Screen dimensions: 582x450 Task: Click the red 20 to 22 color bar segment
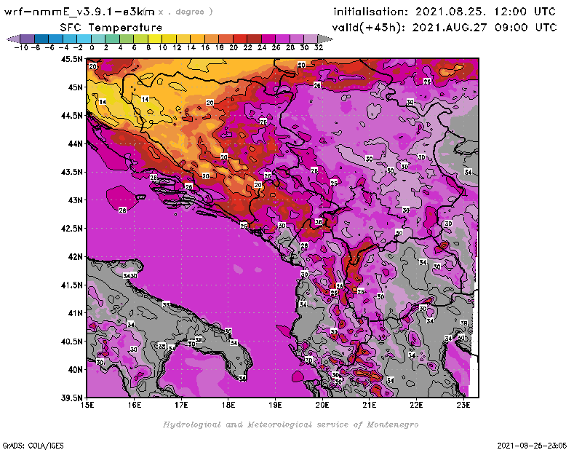coord(240,39)
